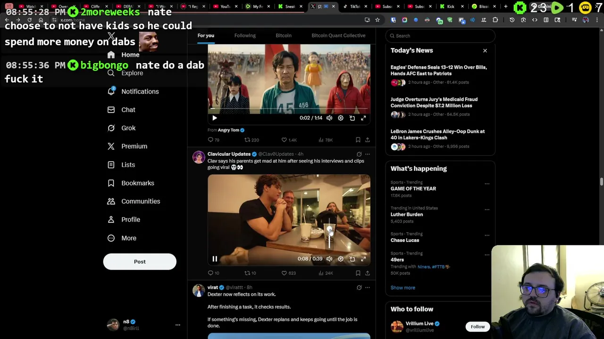Open more menu on Clavicular Updates post

[368, 154]
